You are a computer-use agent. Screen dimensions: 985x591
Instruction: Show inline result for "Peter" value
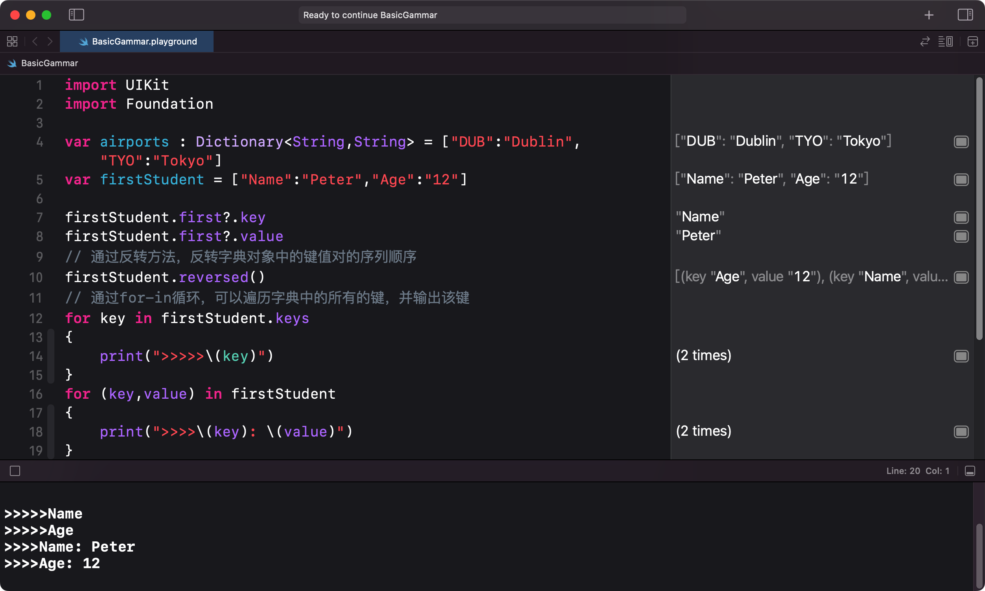pyautogui.click(x=961, y=236)
